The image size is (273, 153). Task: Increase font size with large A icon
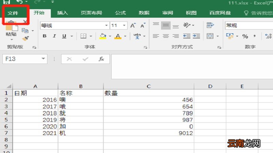133,26
